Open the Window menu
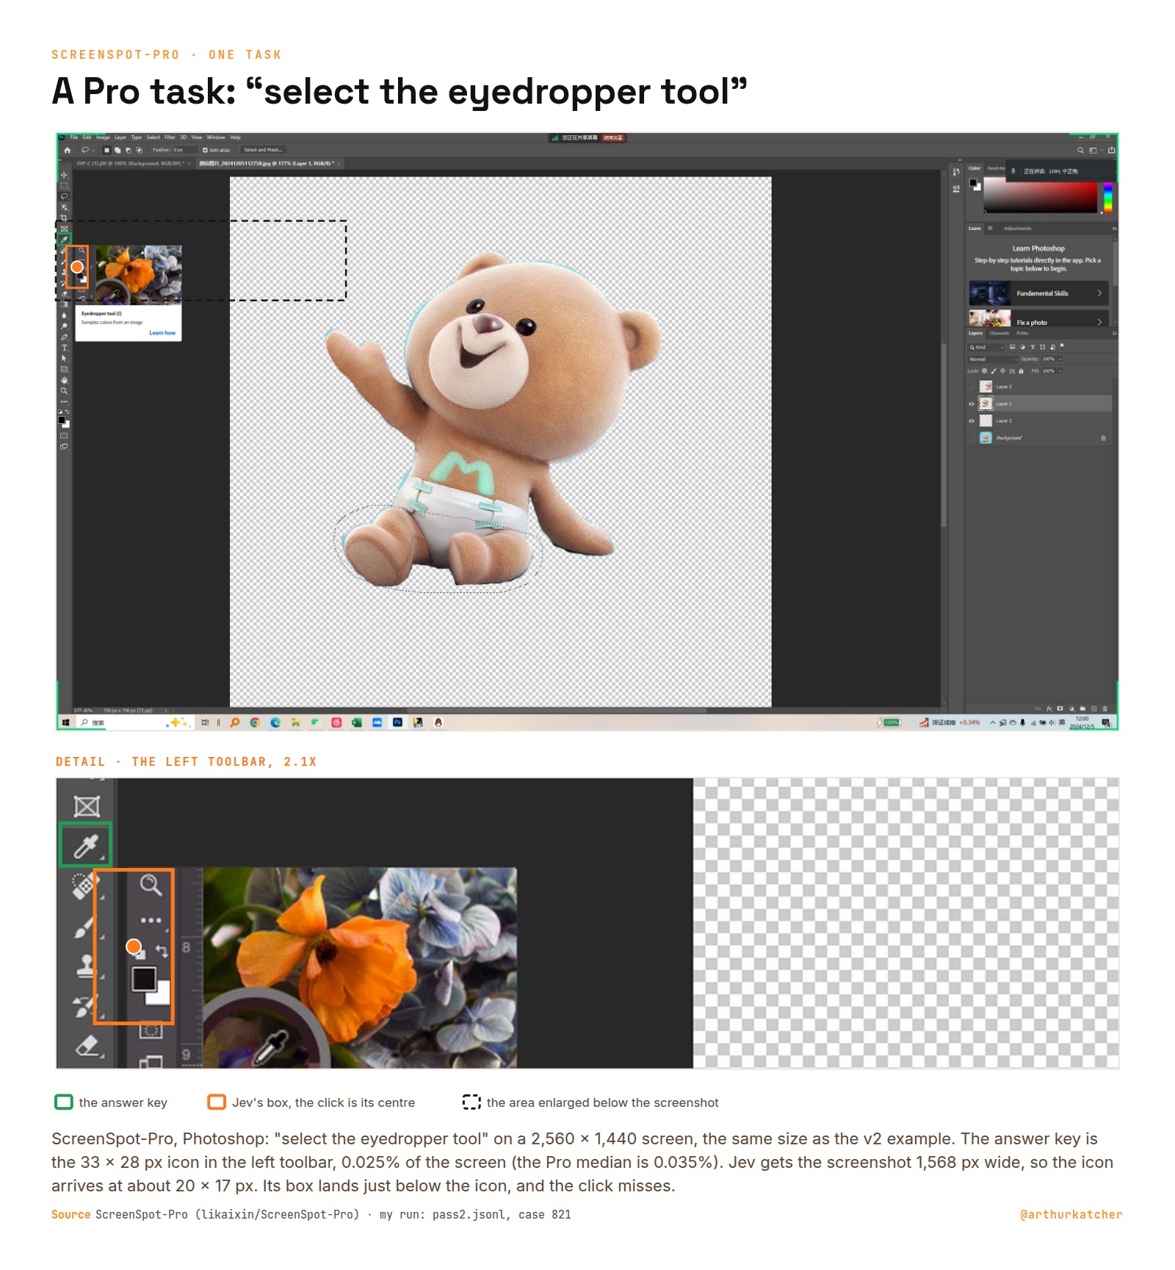Viewport: 1175px width, 1270px height. click(x=216, y=137)
